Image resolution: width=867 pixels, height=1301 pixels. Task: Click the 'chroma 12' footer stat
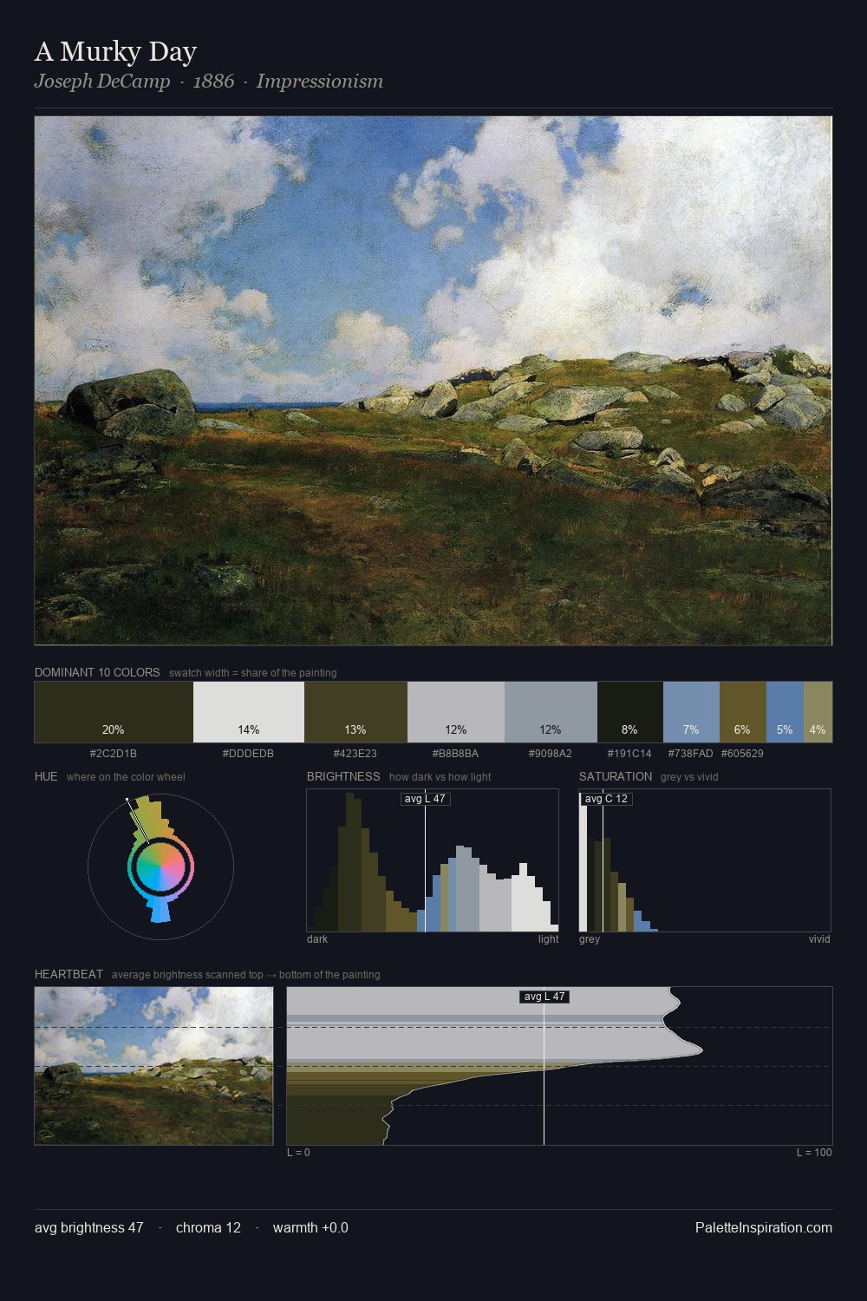(208, 1227)
